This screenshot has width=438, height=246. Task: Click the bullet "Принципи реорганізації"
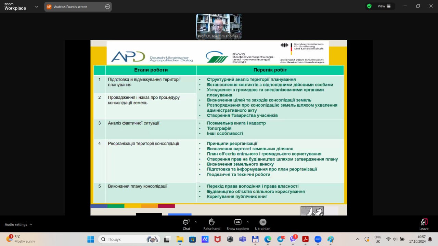point(232,143)
